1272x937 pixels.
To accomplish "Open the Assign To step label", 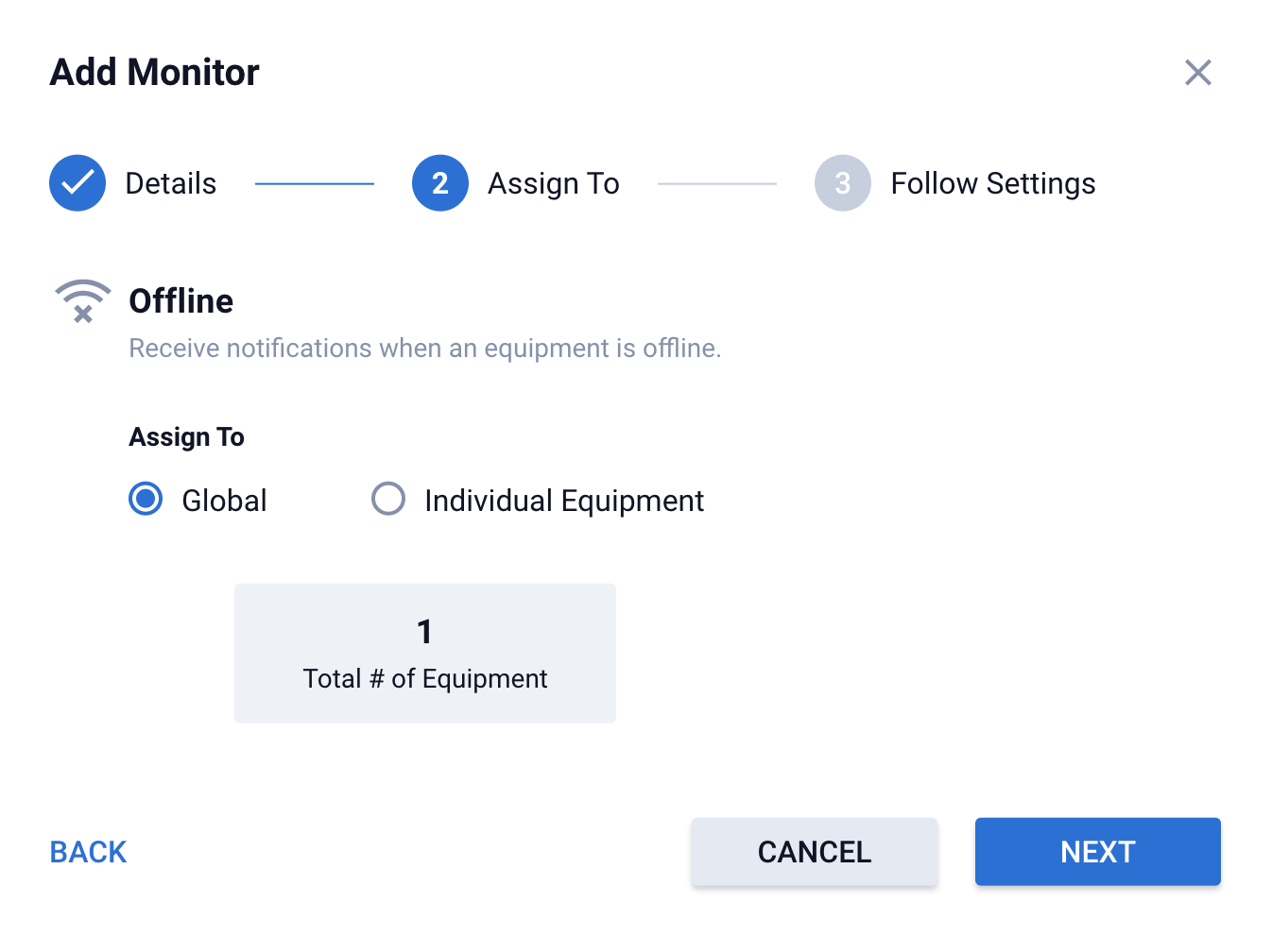I will click(553, 183).
